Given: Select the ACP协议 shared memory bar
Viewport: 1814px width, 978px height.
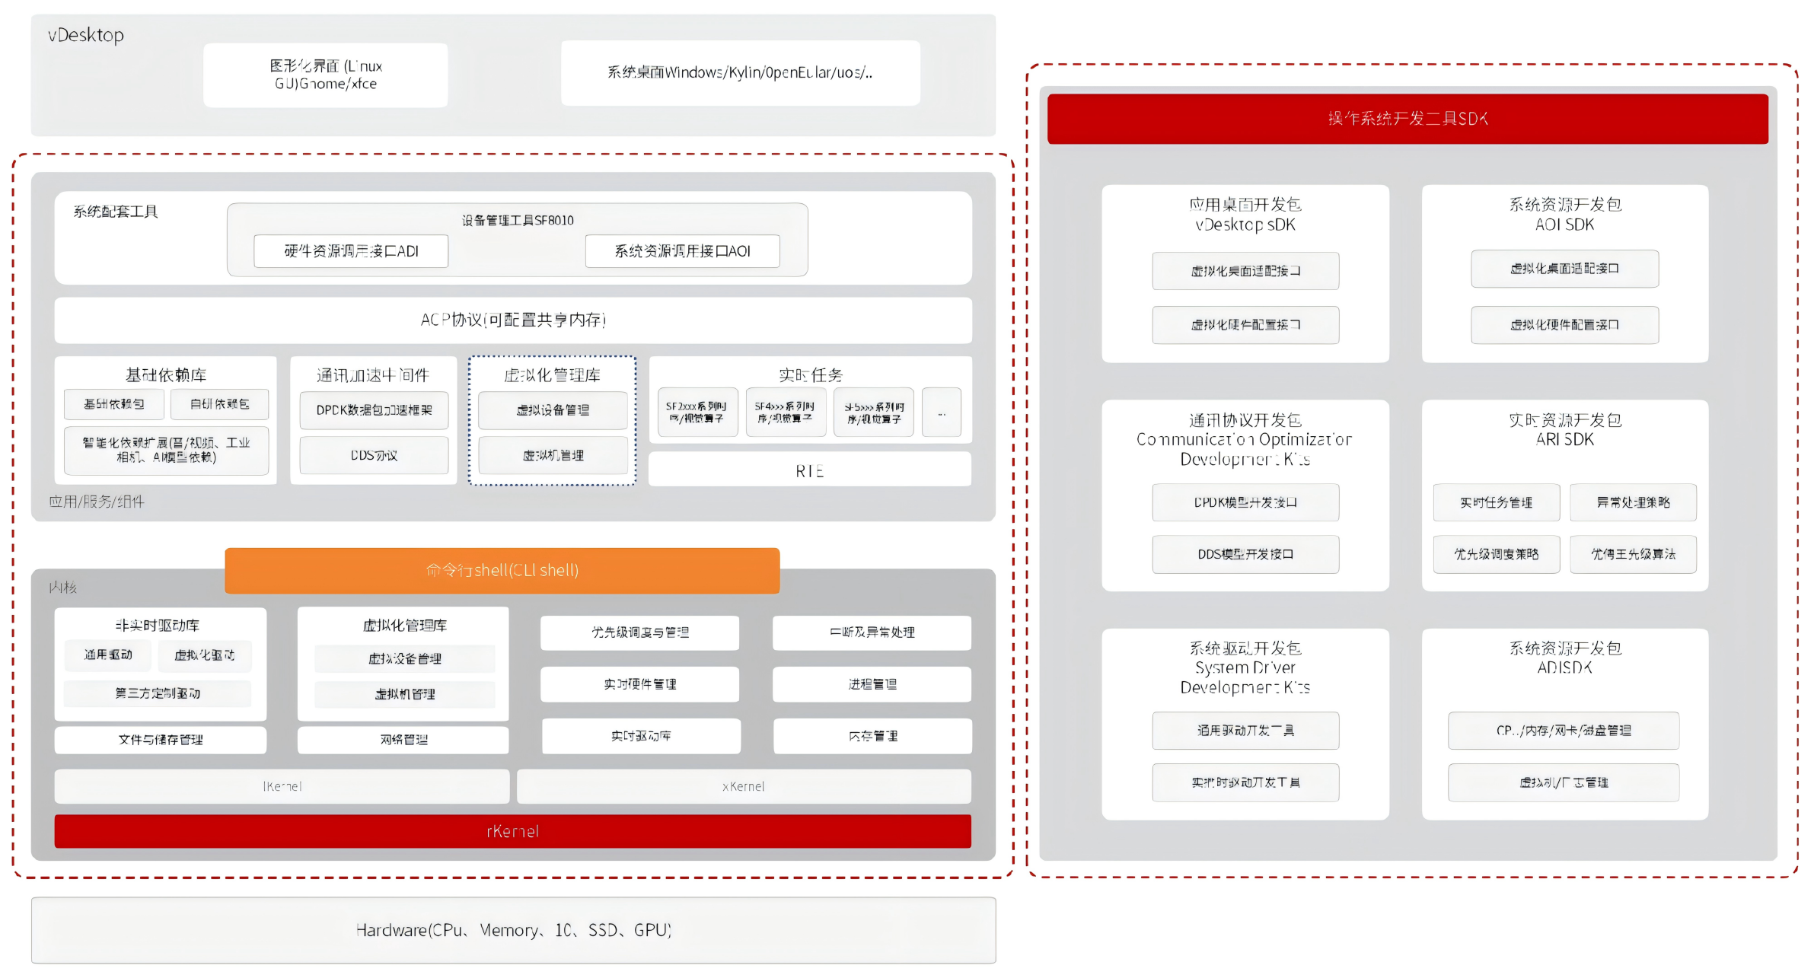Looking at the screenshot, I should 513,320.
